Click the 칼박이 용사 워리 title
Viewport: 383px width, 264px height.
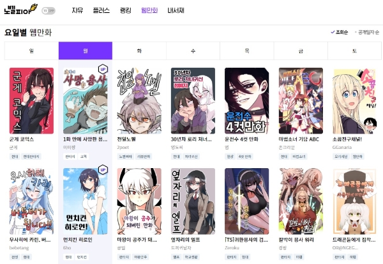point(296,240)
